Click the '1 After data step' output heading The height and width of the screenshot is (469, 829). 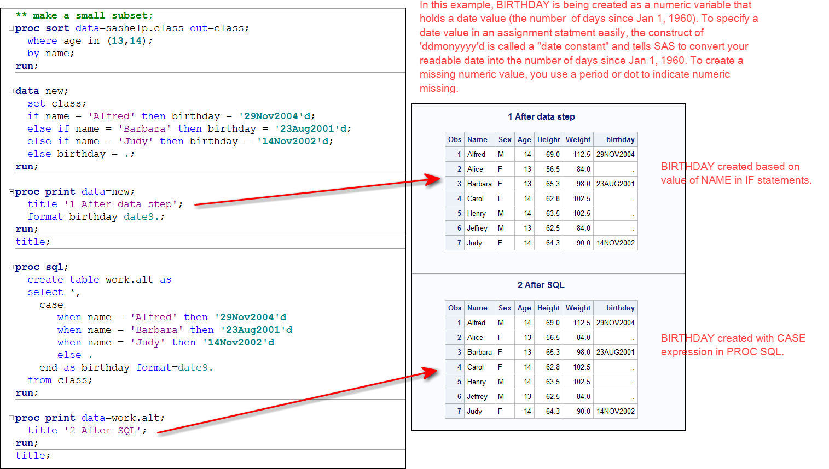point(541,116)
